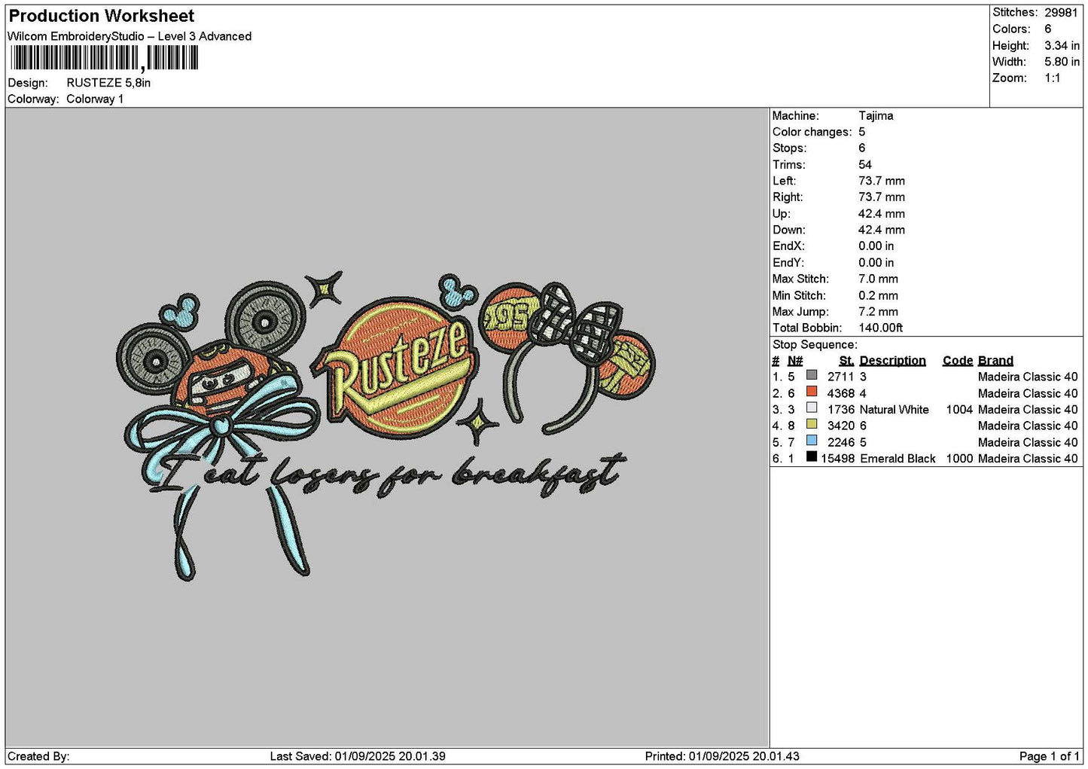The image size is (1088, 769).
Task: Click the Natural White color swatch
Action: click(x=811, y=407)
